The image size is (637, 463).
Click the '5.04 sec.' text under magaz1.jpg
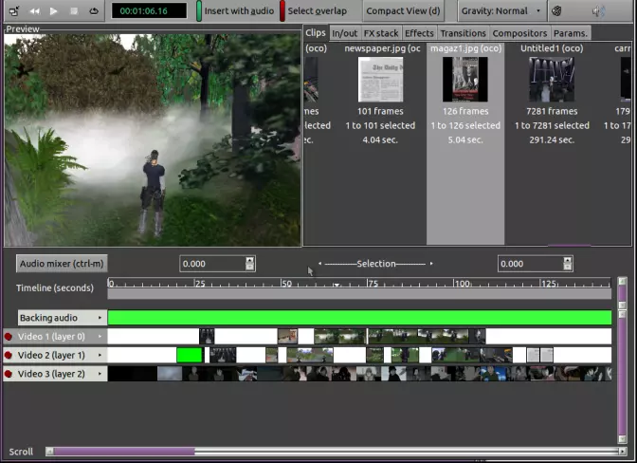click(x=465, y=140)
